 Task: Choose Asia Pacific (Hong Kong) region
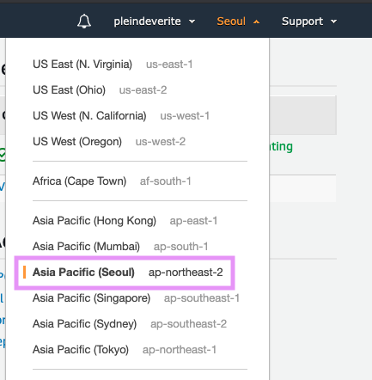pos(125,221)
